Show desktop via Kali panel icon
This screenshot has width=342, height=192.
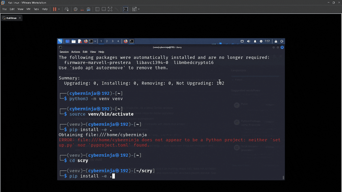click(67, 41)
